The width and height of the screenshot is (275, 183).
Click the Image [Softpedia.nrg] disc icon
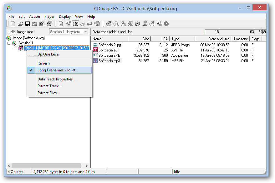click(9, 38)
